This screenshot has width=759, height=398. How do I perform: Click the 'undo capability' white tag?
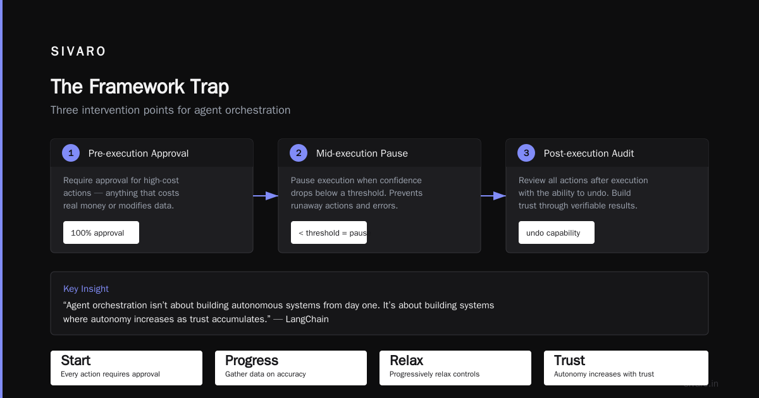point(557,232)
